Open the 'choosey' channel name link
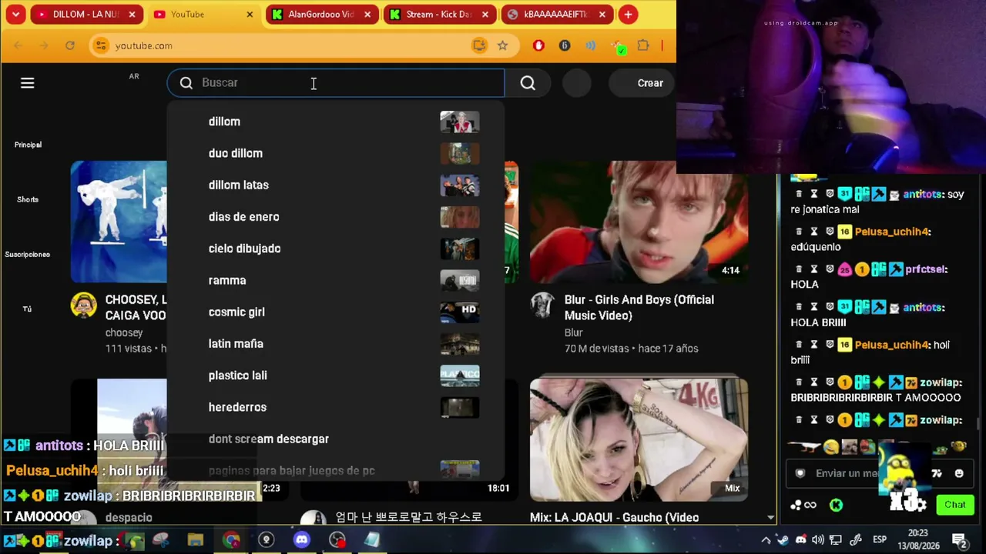986x554 pixels. tap(124, 332)
